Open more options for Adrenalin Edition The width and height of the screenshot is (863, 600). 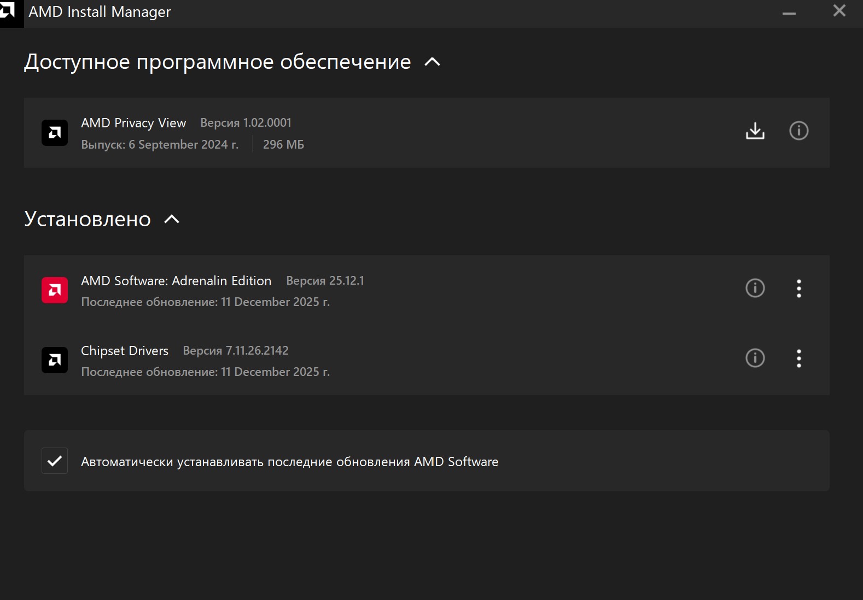point(798,288)
